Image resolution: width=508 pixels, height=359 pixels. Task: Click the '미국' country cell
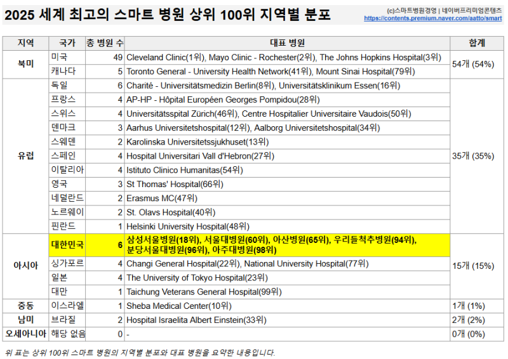pyautogui.click(x=67, y=57)
